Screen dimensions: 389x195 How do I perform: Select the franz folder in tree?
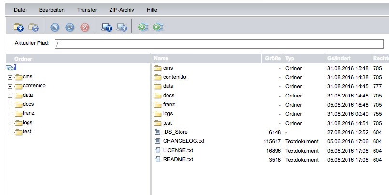tap(28, 113)
